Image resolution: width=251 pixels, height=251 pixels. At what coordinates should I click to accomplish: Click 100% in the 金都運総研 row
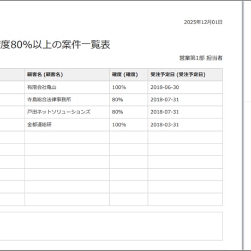pyautogui.click(x=119, y=124)
